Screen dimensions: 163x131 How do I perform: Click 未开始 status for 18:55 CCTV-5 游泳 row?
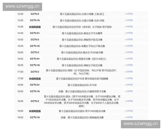(x=129, y=101)
